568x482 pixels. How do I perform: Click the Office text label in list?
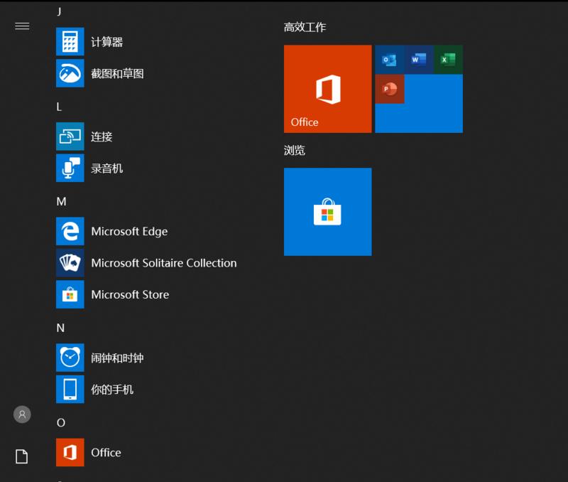106,453
